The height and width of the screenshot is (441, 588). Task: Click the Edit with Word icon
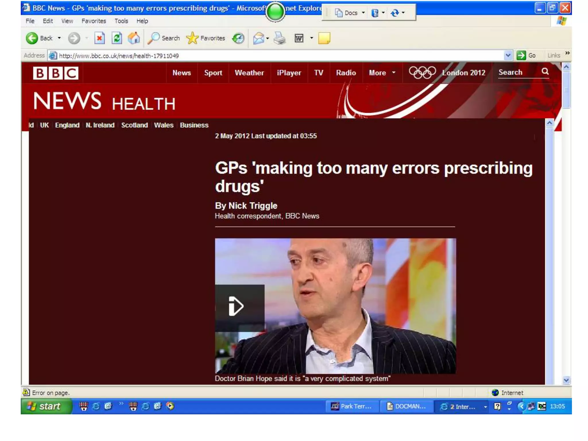click(299, 38)
